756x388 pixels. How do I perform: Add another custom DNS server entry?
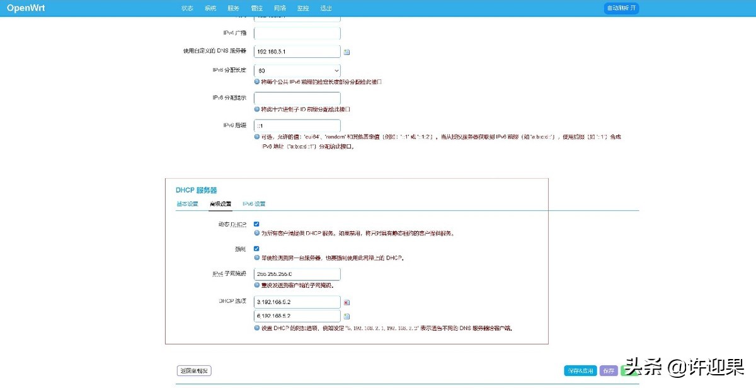pyautogui.click(x=346, y=52)
